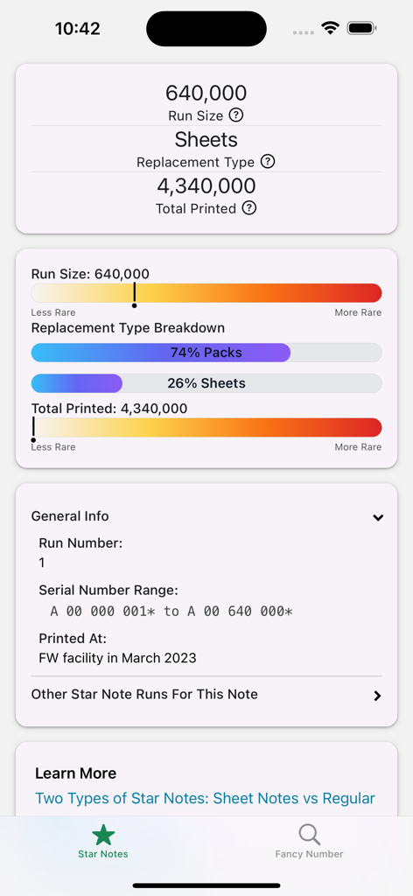
Task: Tap the 10:42 clock in status bar
Action: (x=78, y=29)
